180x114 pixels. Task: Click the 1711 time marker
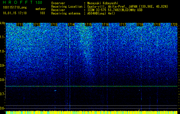click(x=20, y=25)
